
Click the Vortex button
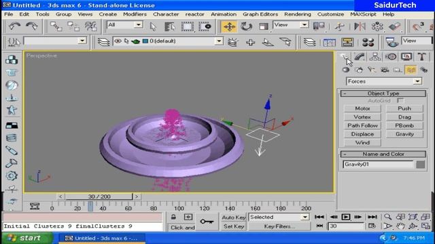click(x=362, y=117)
